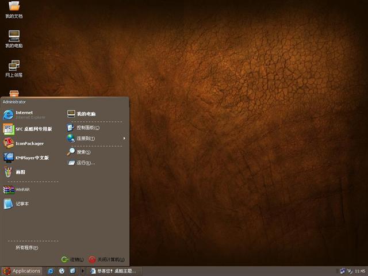Select the 网上邻居 desktop icon
The width and height of the screenshot is (368, 276).
pyautogui.click(x=14, y=68)
